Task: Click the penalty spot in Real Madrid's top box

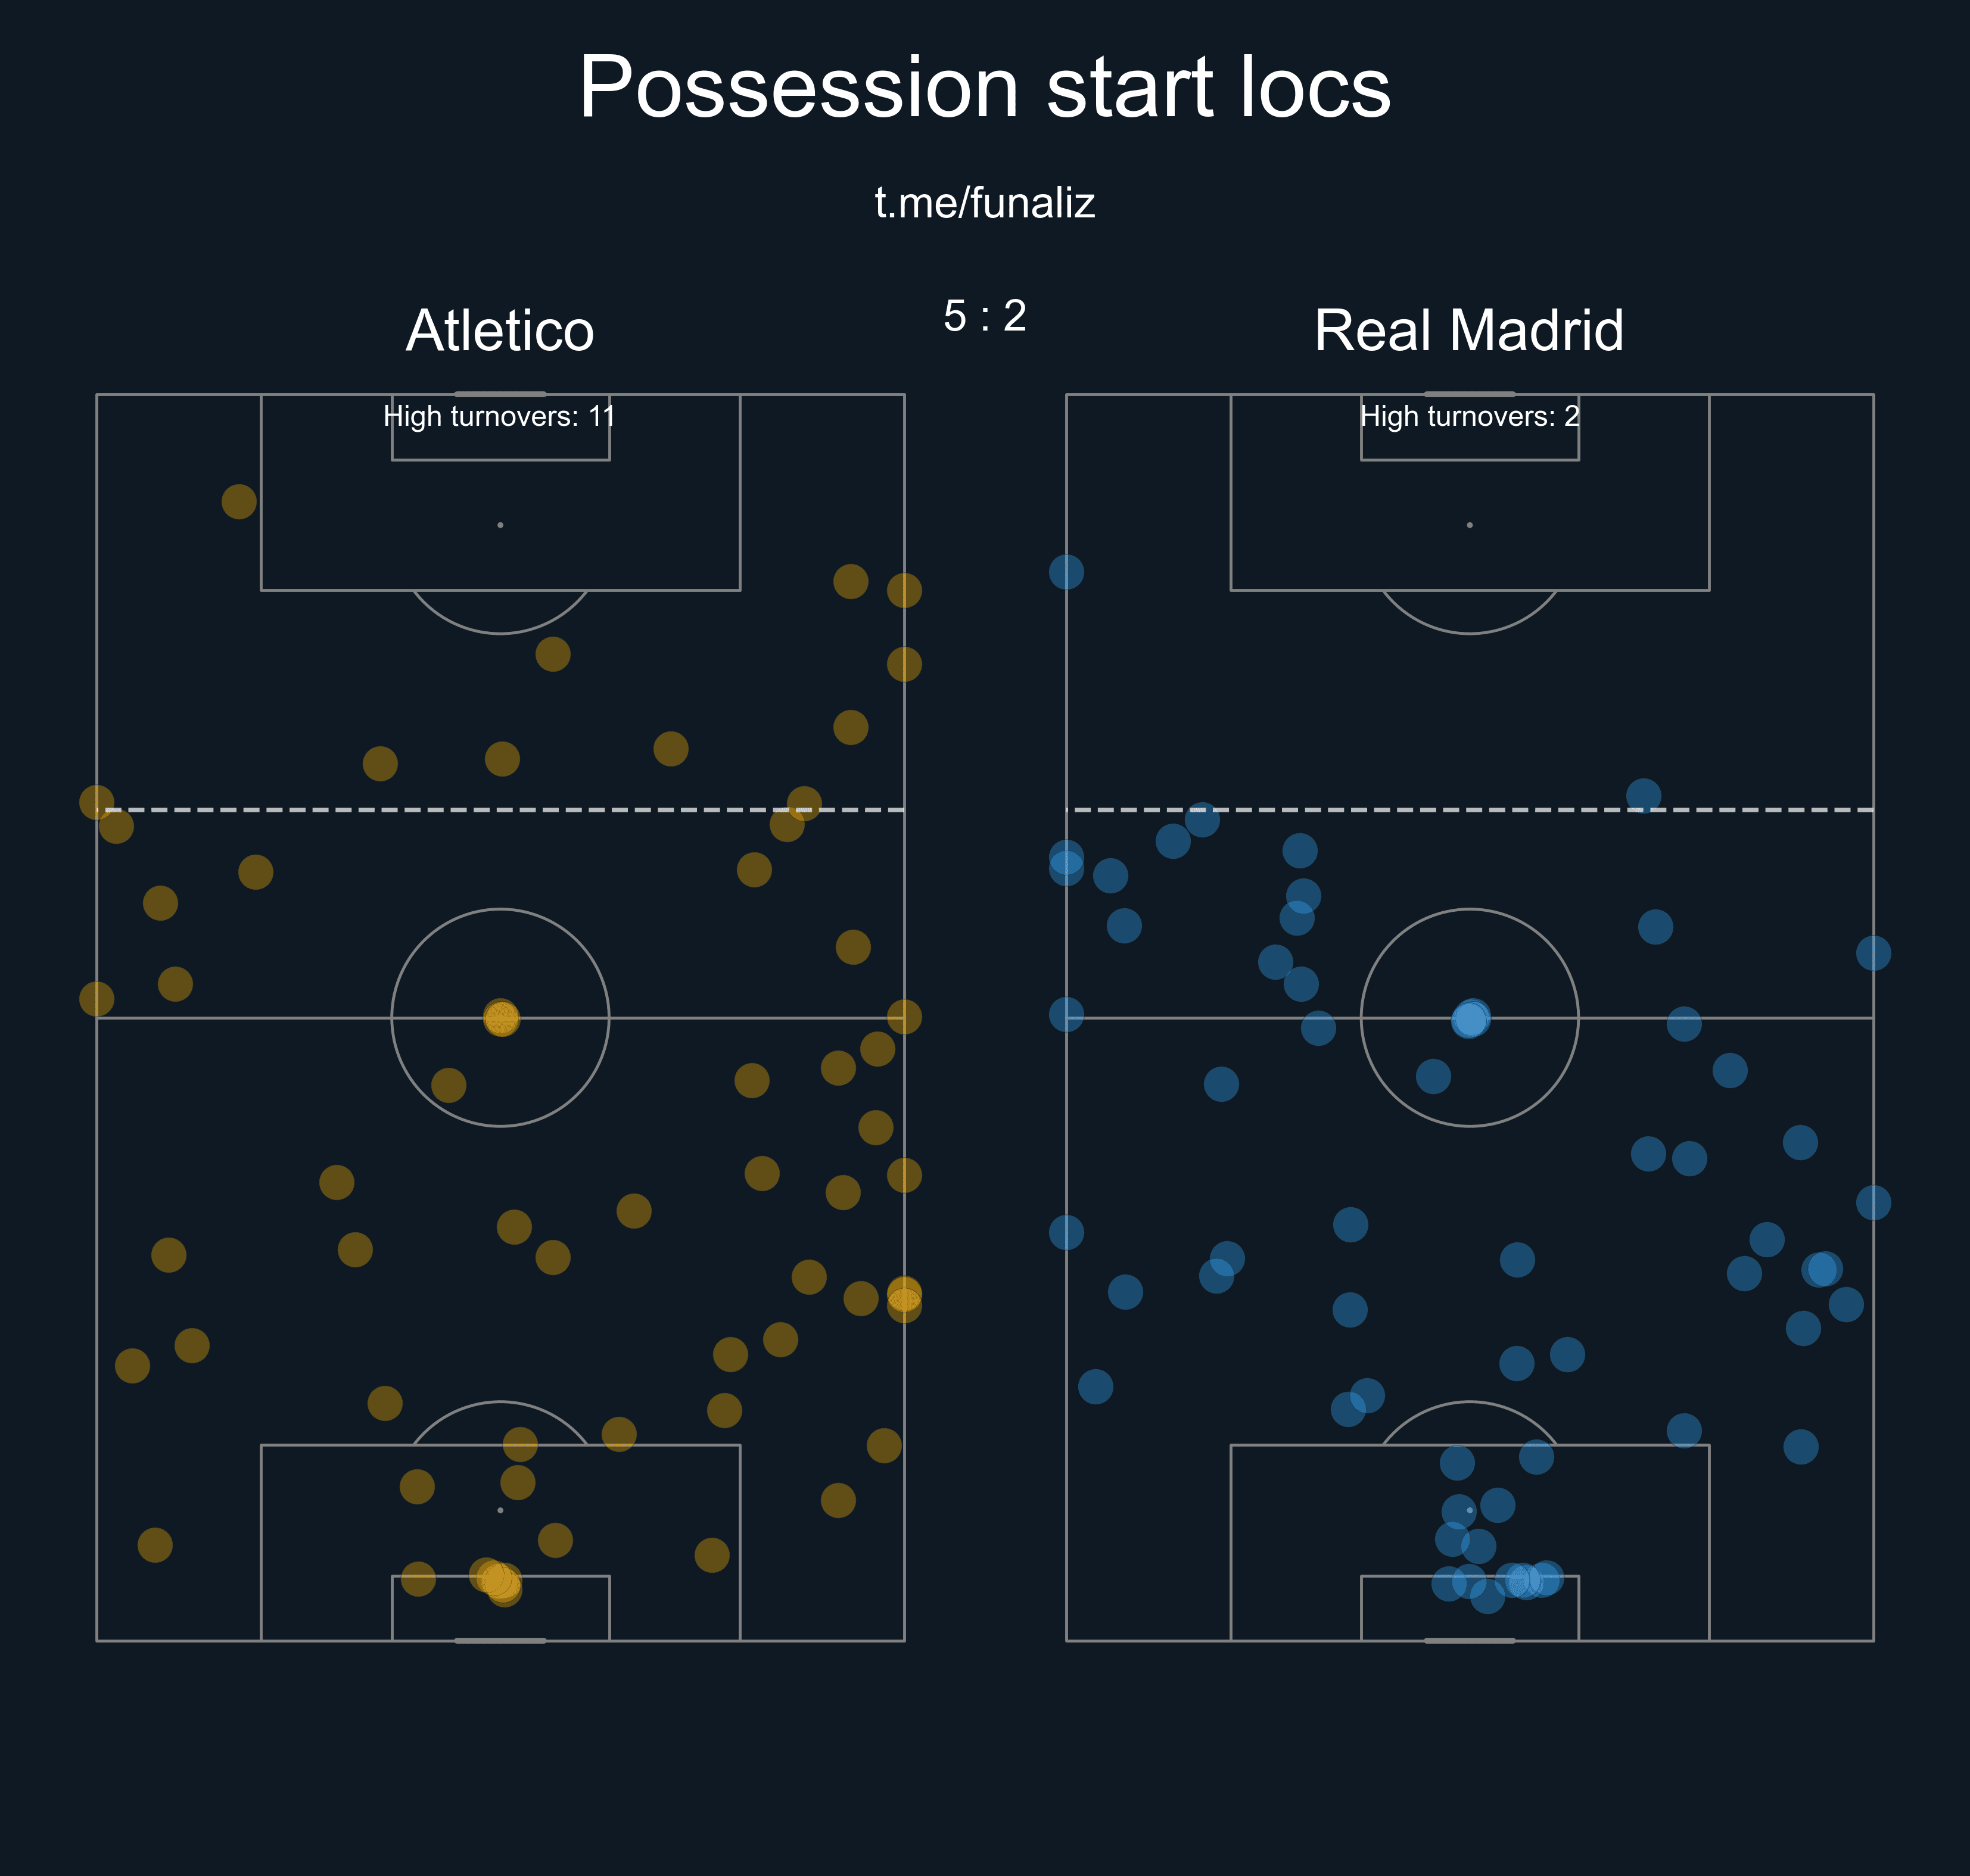Action: pyautogui.click(x=1470, y=525)
